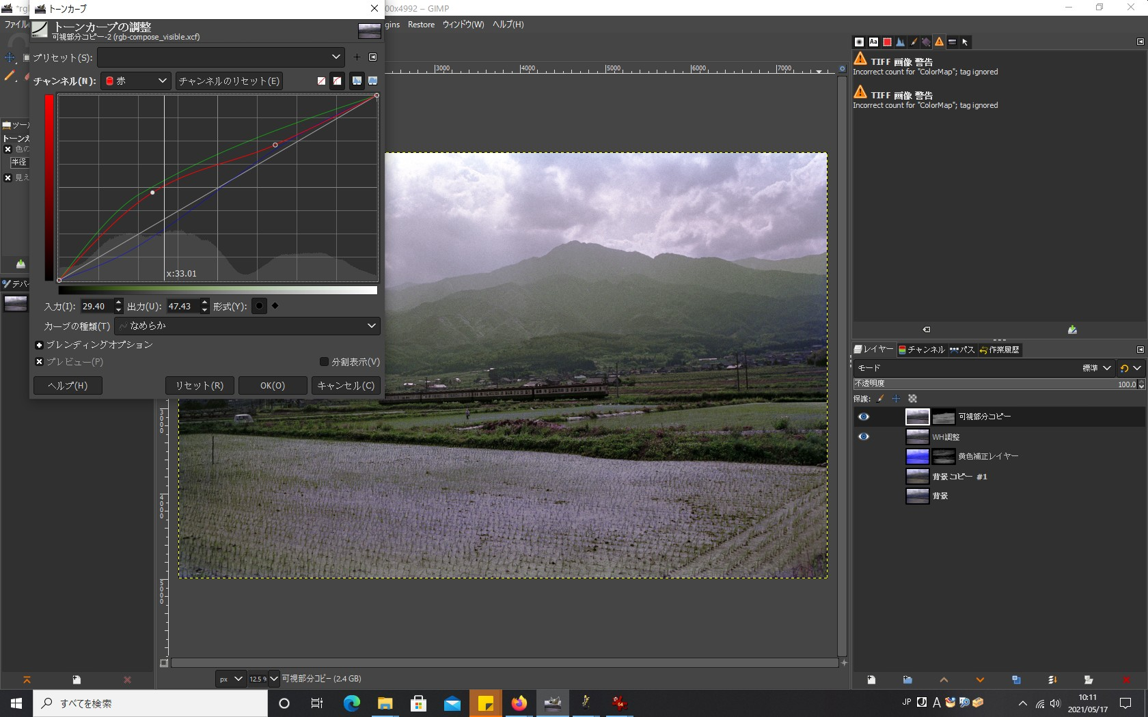Create a new layer in the Layers panel
1148x717 pixels.
pos(871,680)
